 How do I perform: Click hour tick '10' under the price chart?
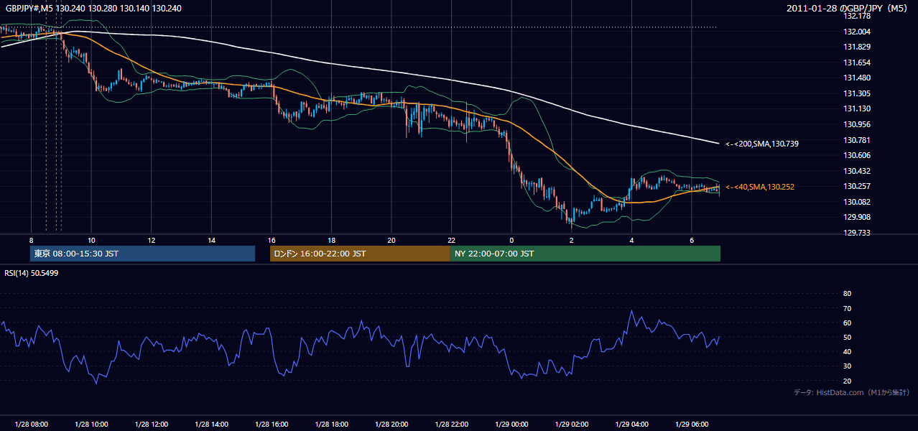pos(91,240)
